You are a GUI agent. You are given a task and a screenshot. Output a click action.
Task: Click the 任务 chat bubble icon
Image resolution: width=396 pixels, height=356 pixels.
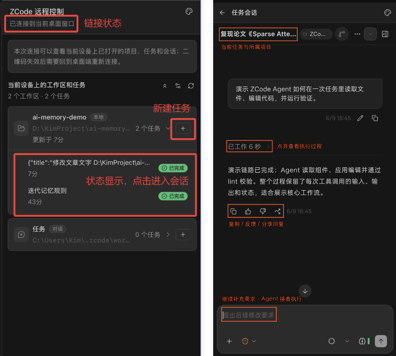pos(21,235)
